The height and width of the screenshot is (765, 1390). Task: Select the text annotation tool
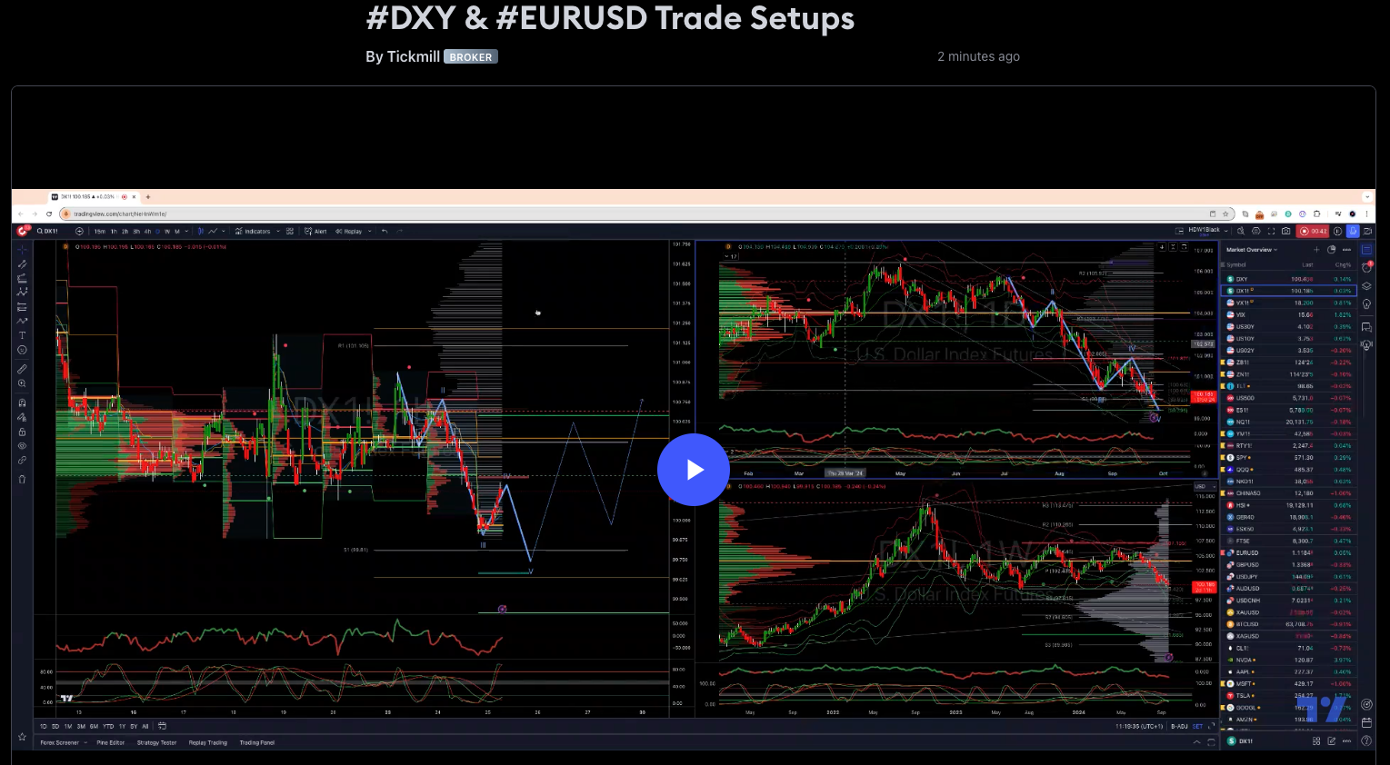tap(22, 335)
